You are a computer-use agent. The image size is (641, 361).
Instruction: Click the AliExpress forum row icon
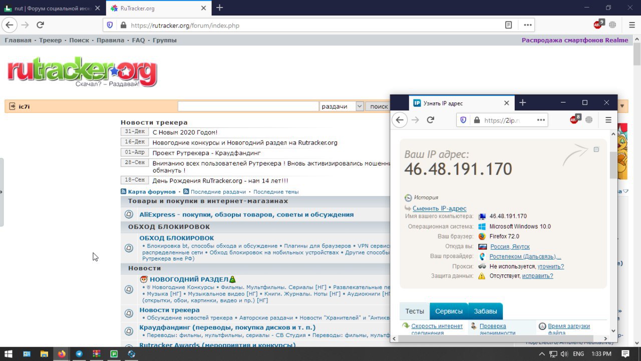tap(129, 214)
